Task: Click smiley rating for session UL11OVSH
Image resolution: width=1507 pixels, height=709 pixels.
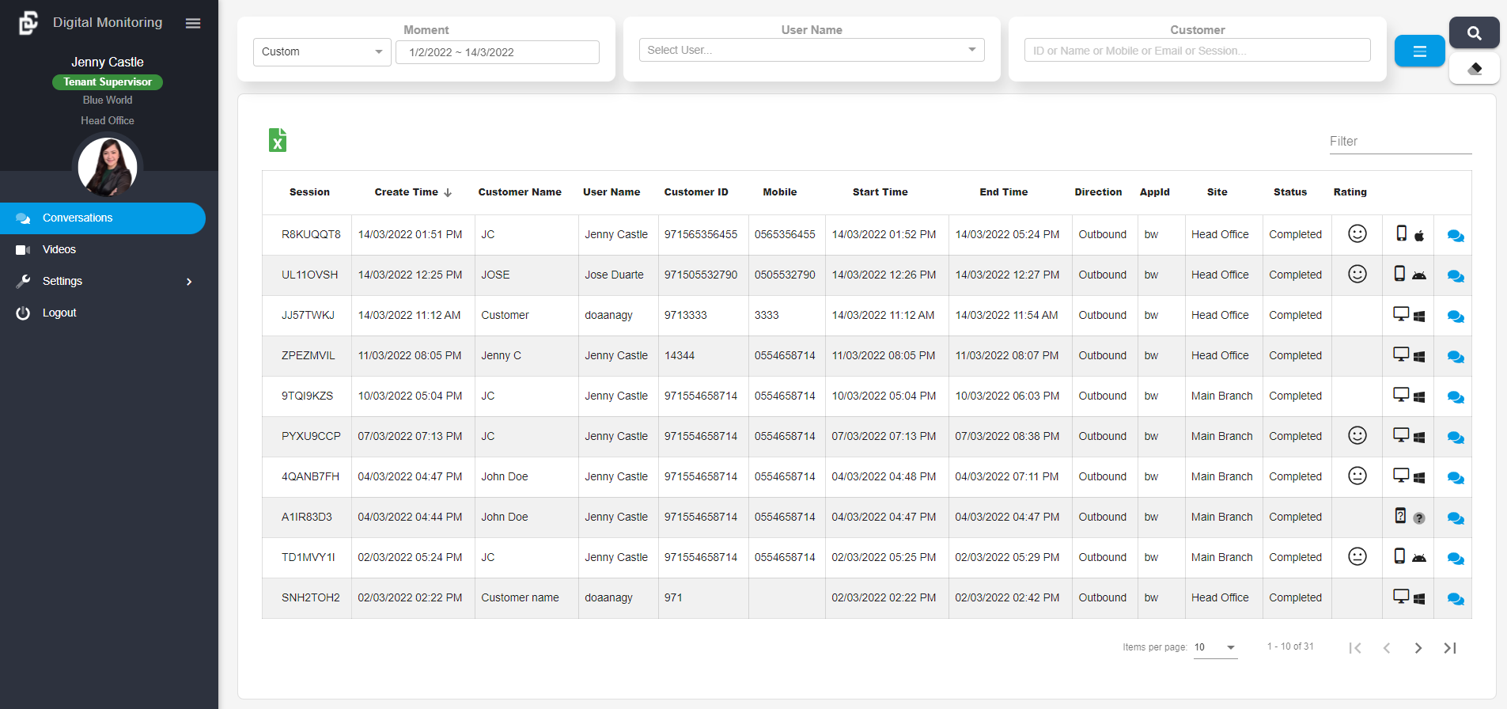Action: click(x=1357, y=275)
